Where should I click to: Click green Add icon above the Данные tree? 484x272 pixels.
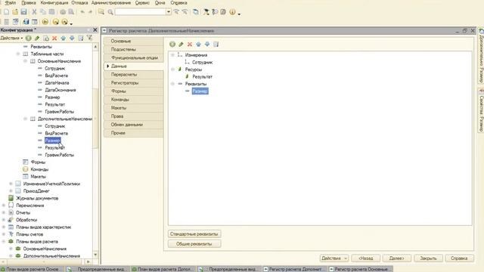click(x=172, y=44)
